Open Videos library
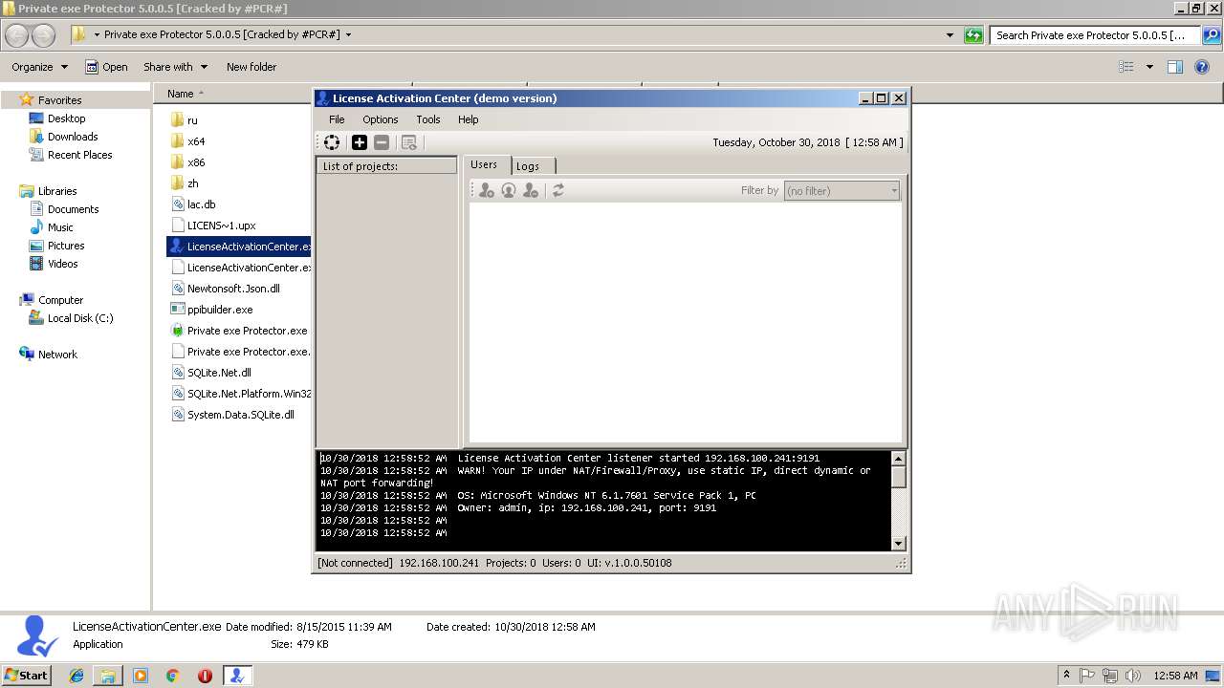 coord(54,264)
